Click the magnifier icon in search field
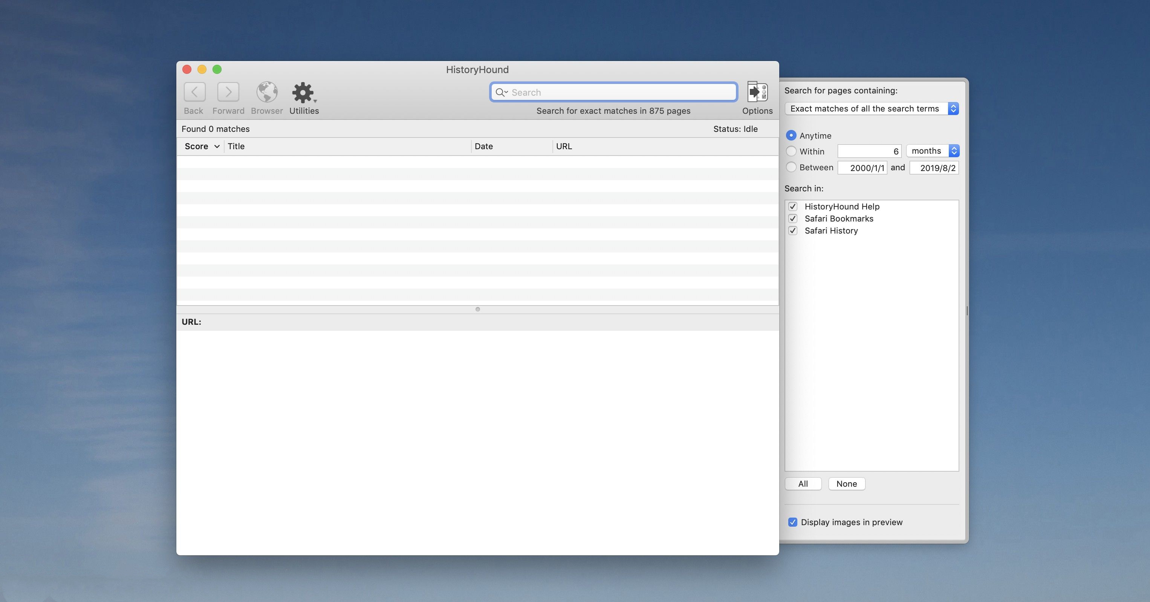Viewport: 1150px width, 602px height. (x=502, y=92)
